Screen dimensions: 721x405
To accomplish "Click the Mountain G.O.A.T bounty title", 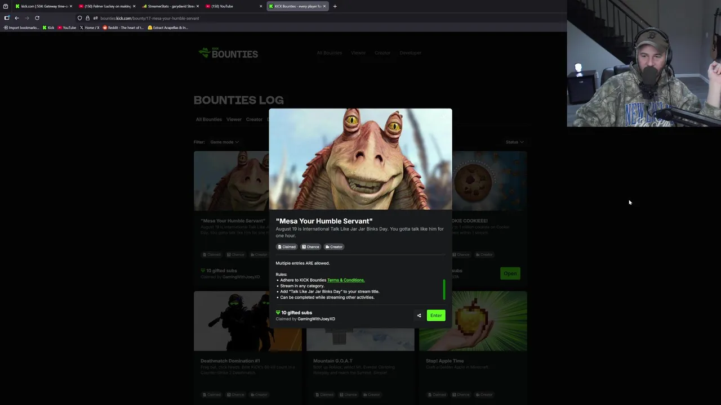I will tap(333, 361).
